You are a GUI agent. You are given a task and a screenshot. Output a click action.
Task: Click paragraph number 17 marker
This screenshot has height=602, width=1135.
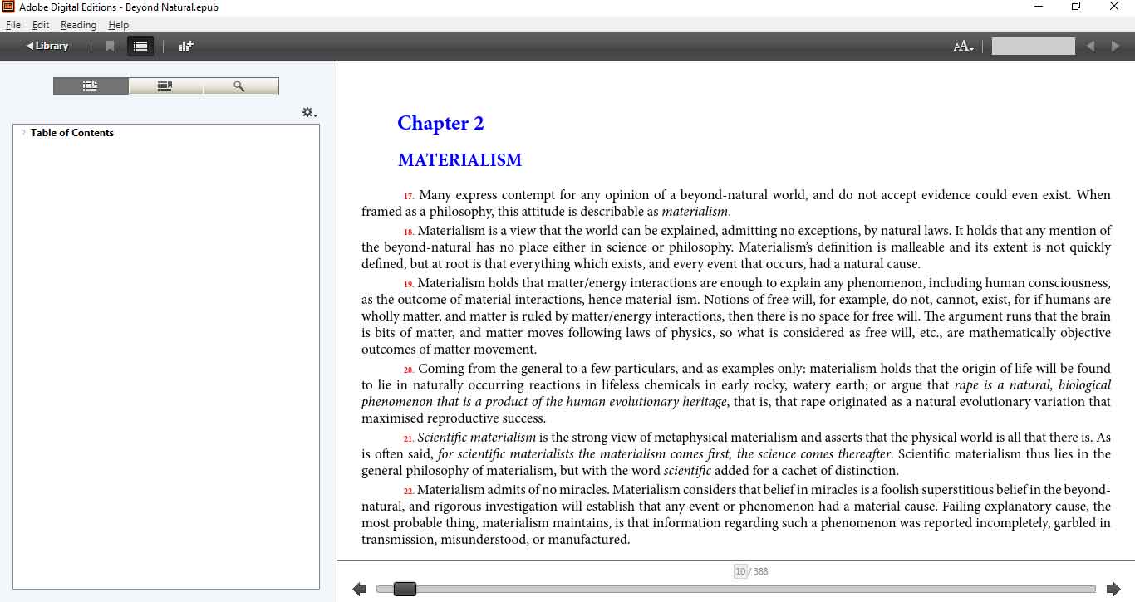point(409,197)
